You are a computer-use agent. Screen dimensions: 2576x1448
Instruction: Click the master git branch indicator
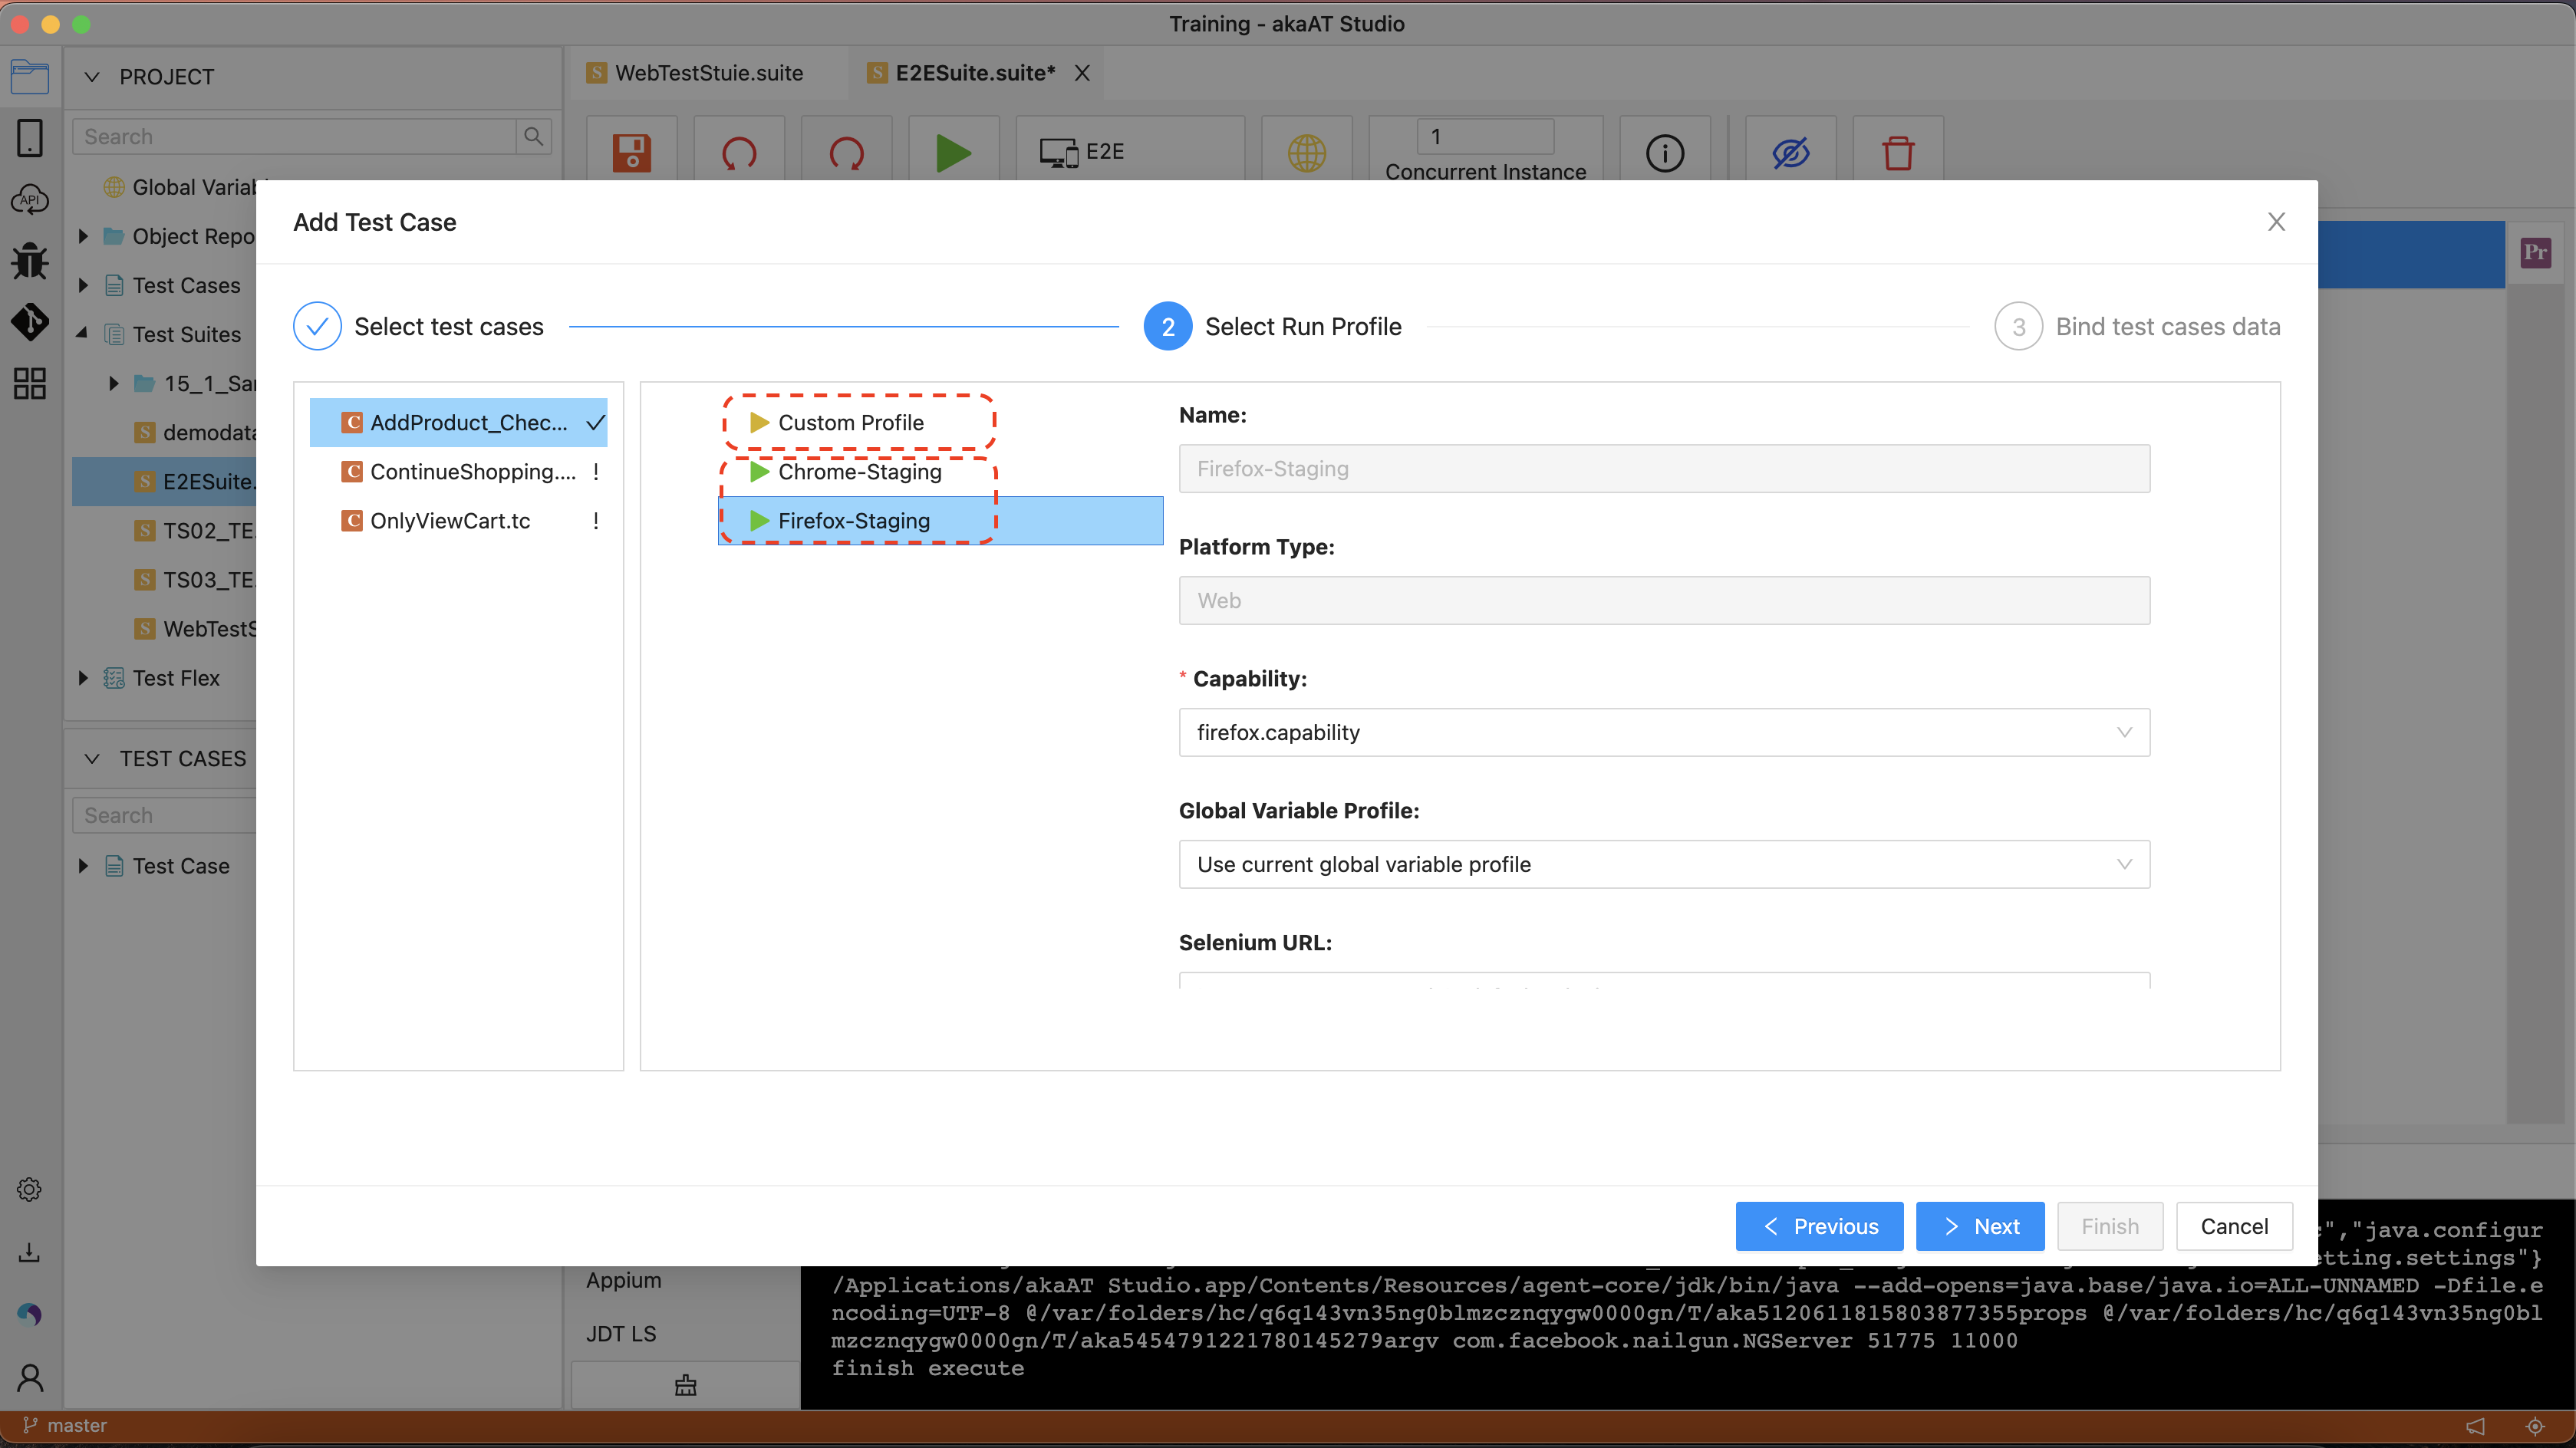point(64,1426)
